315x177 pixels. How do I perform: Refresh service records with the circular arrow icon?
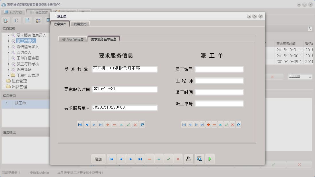pyautogui.click(x=142, y=125)
